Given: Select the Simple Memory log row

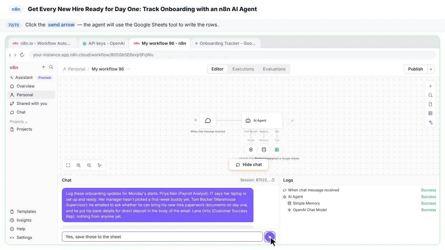Looking at the screenshot, I should click(359, 203).
